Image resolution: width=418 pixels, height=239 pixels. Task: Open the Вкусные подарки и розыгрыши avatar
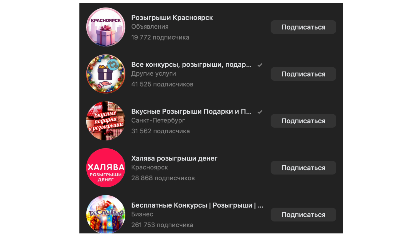pos(106,121)
